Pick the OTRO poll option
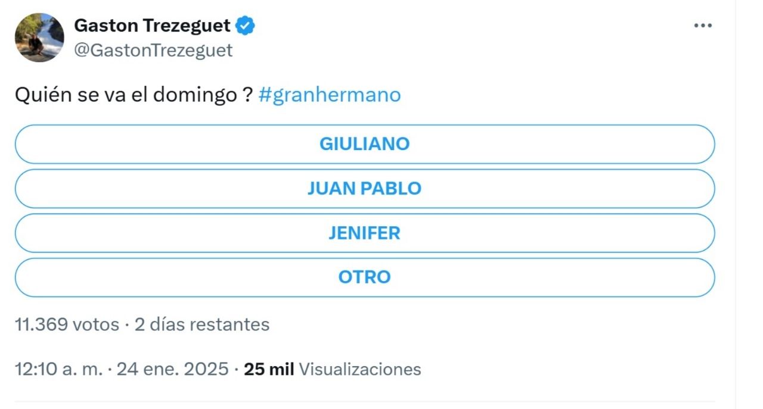 (x=364, y=277)
